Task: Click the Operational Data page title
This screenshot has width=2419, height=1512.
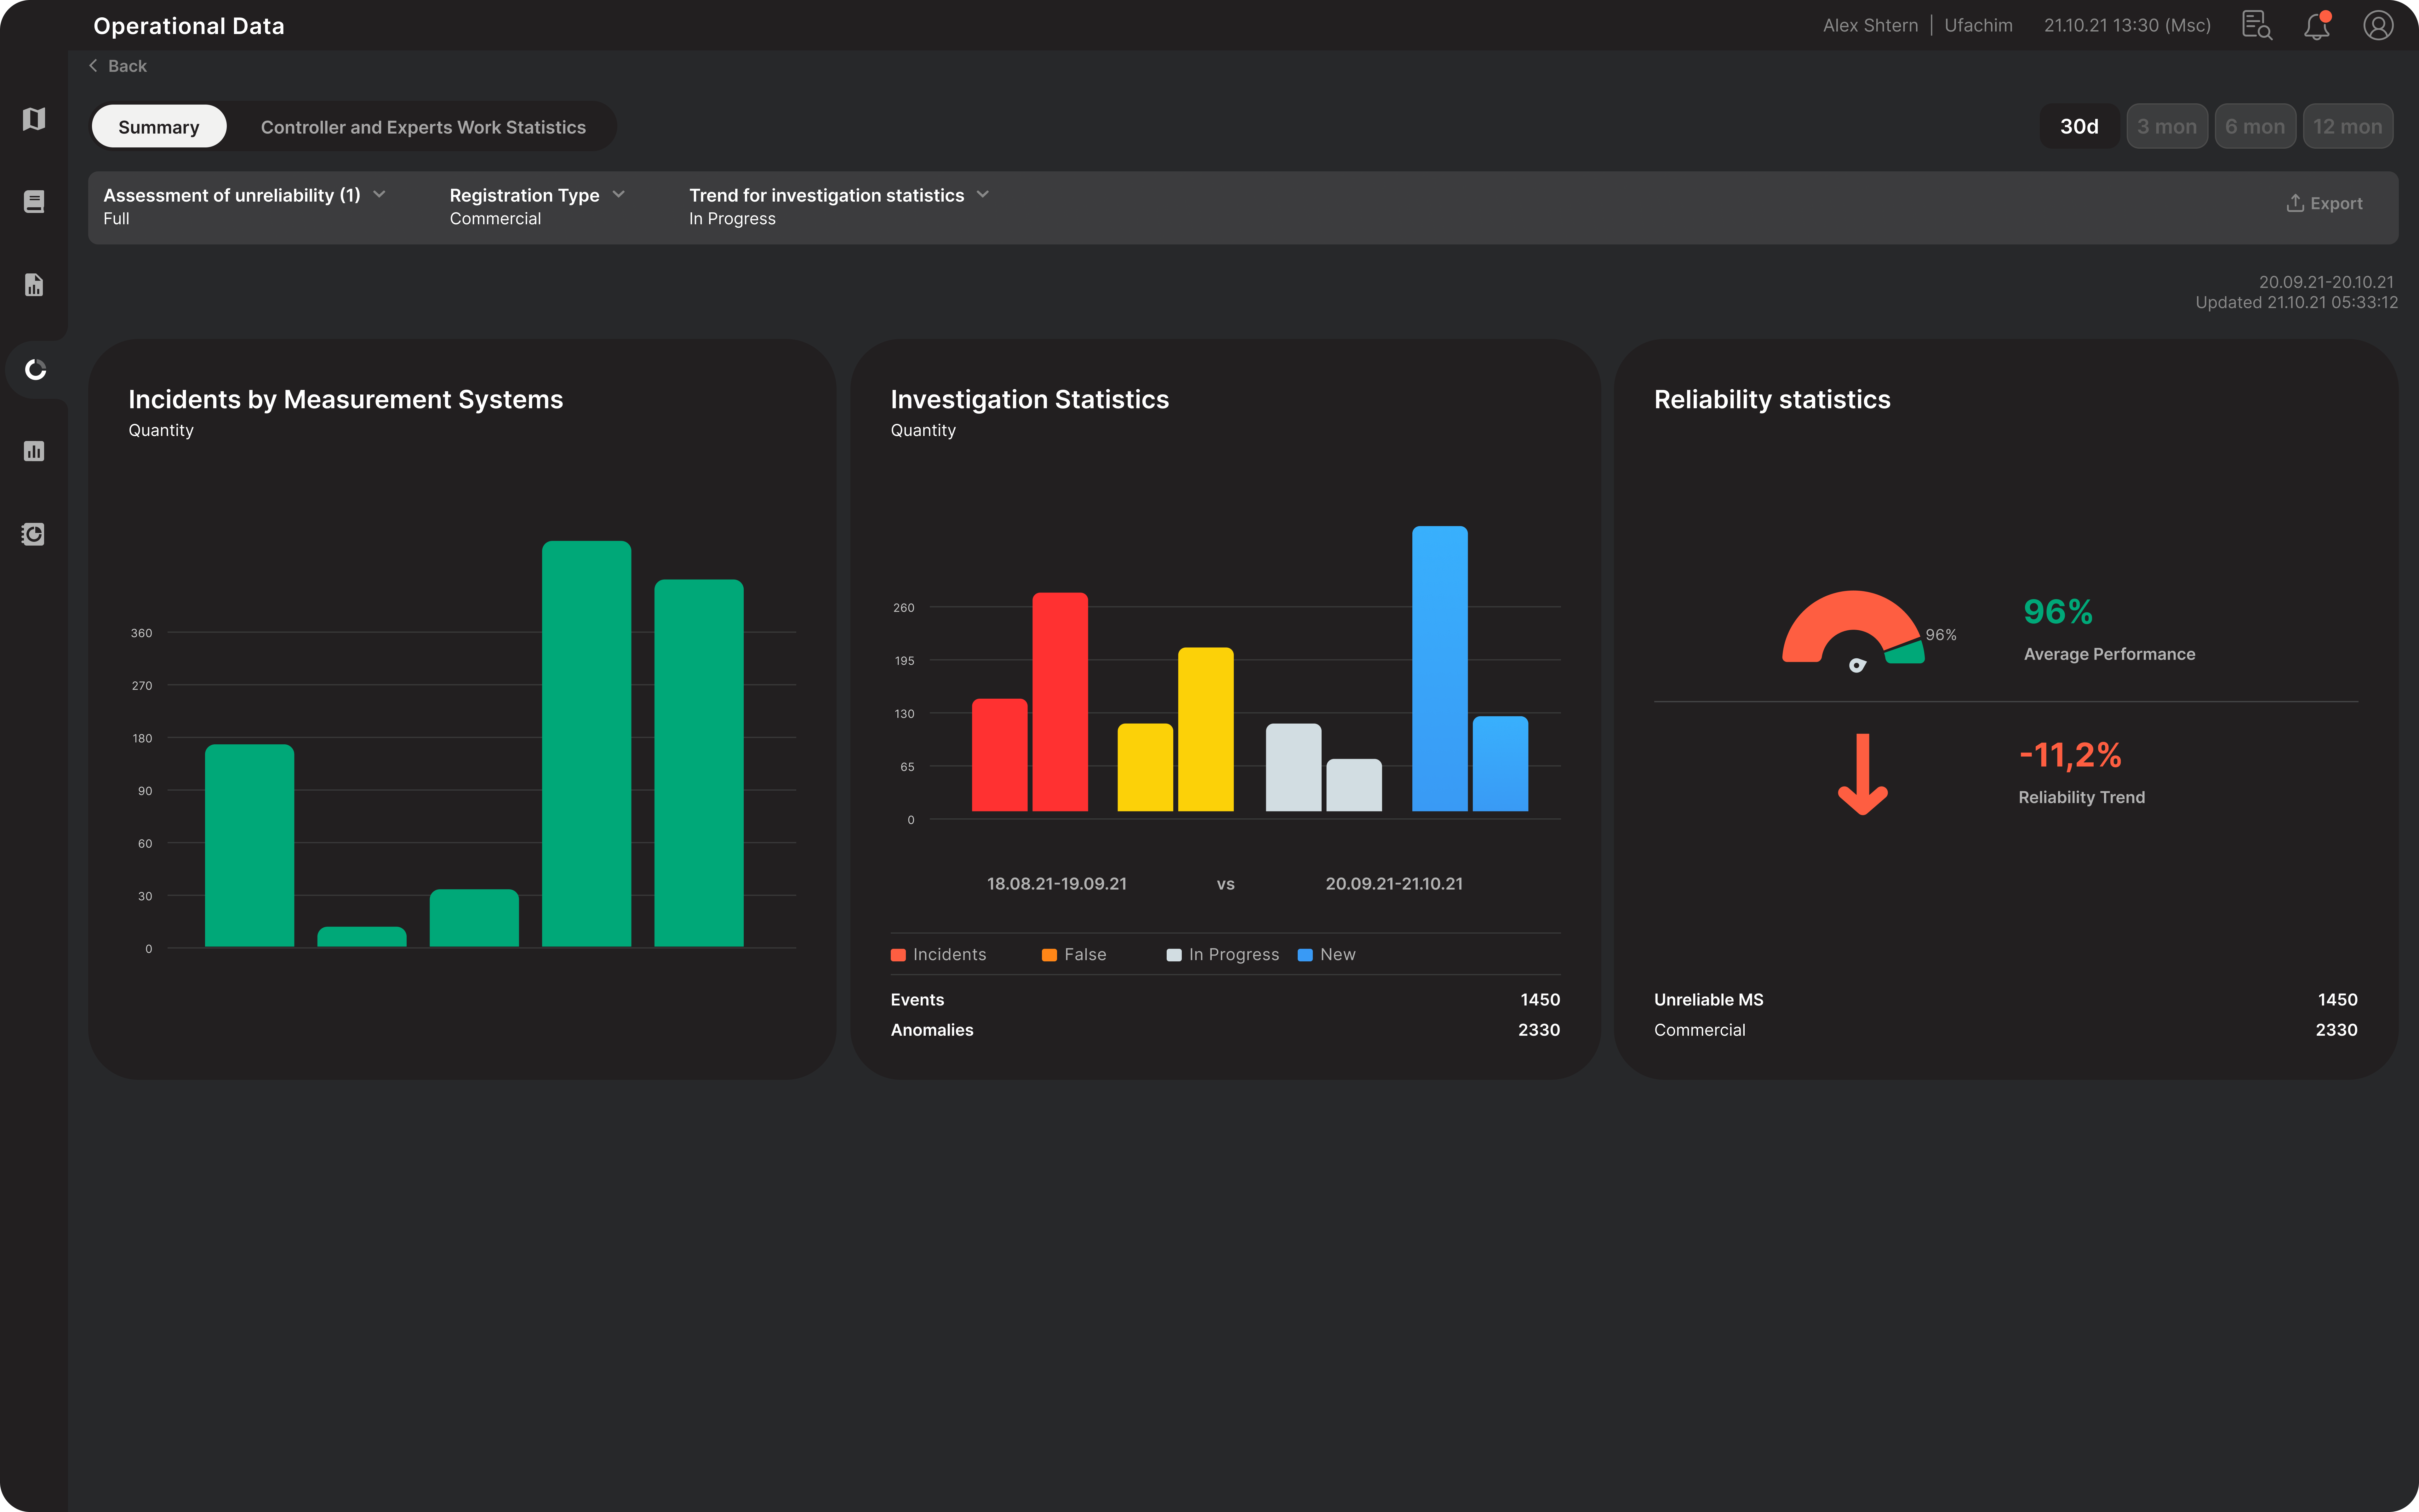Action: tap(189, 26)
